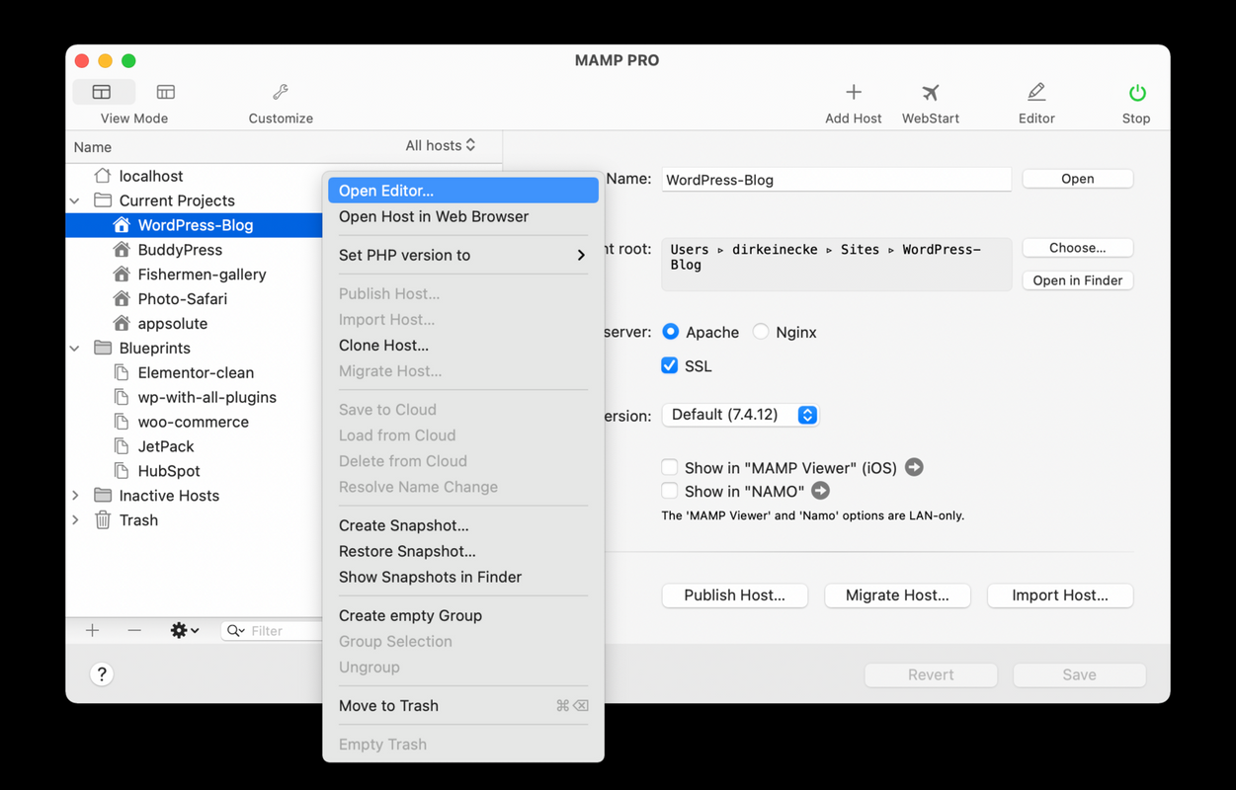
Task: Click the appsolute host icon
Action: pos(122,323)
